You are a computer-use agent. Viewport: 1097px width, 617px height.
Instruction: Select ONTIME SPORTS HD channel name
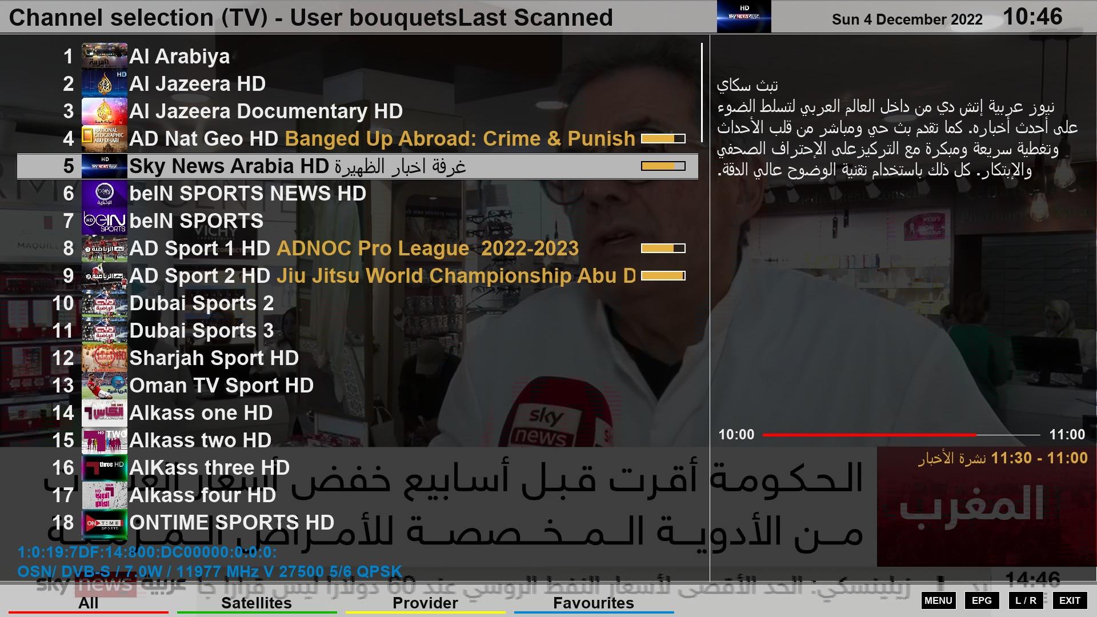[232, 523]
